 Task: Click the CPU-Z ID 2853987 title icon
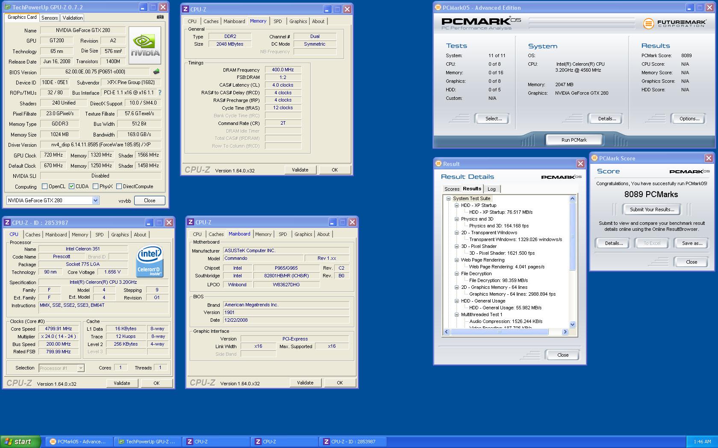point(7,222)
